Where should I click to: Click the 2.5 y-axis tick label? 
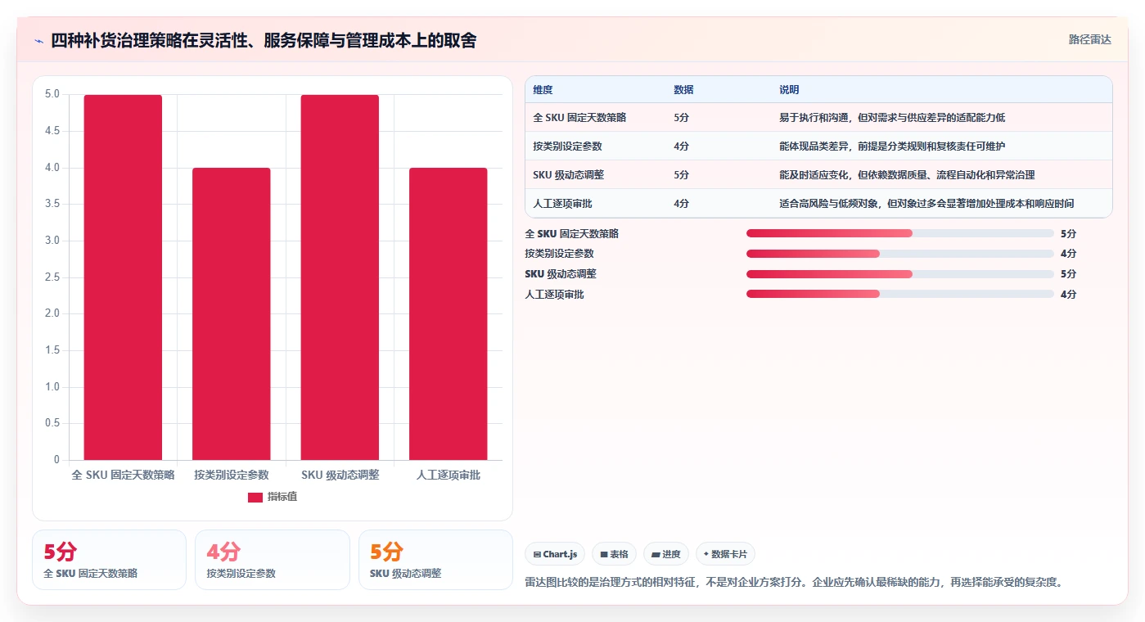tap(52, 277)
